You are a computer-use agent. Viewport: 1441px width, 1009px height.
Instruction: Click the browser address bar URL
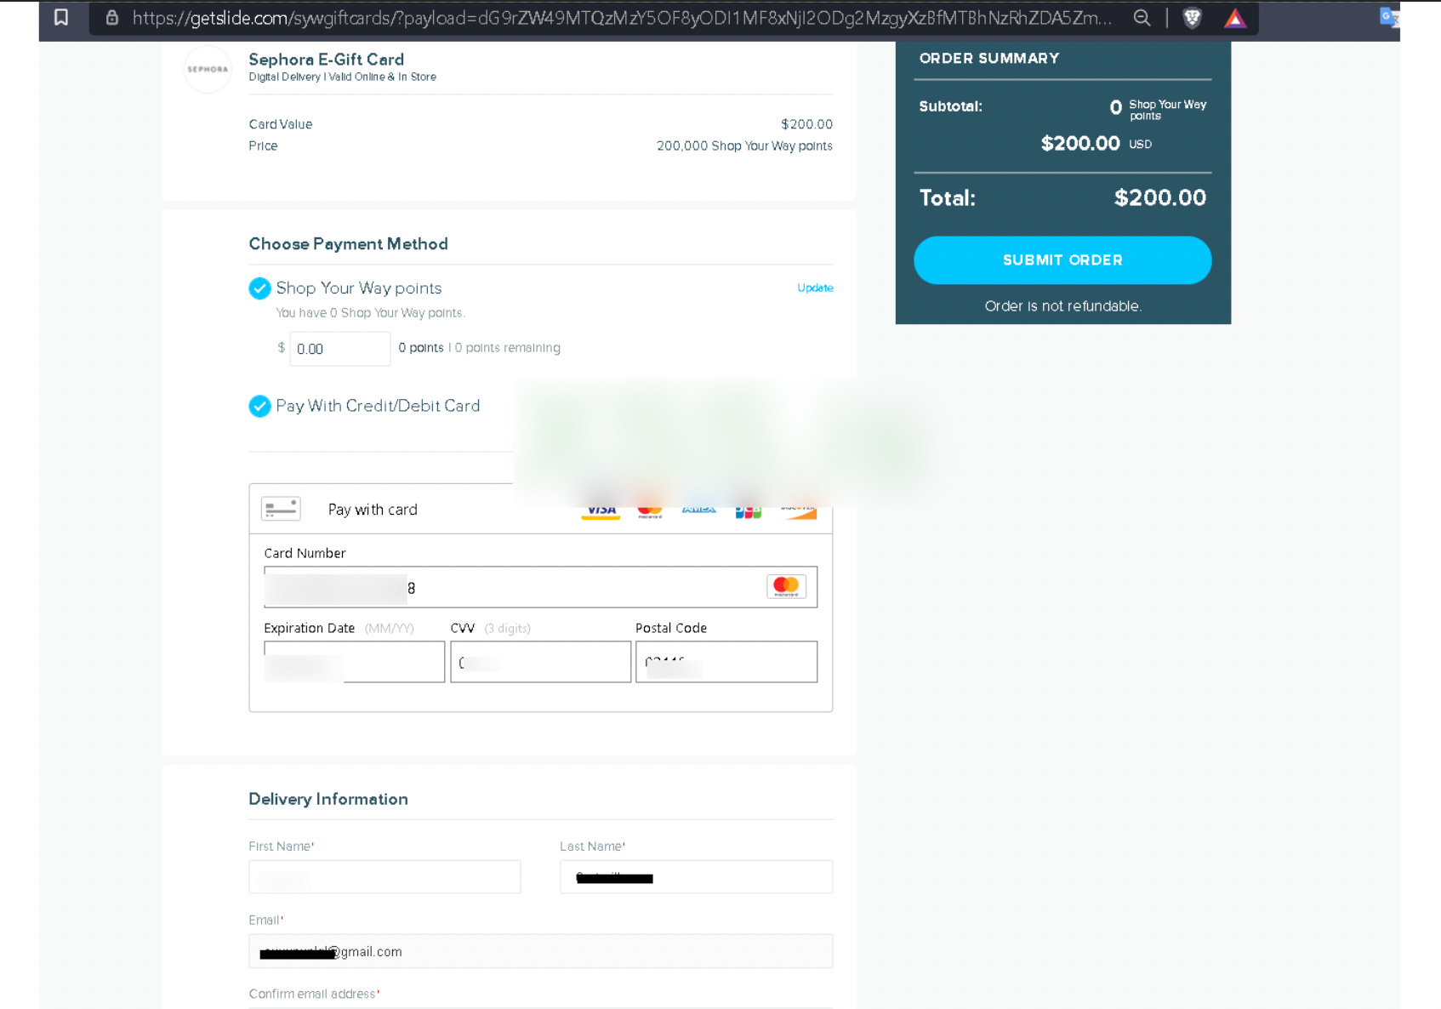point(621,18)
